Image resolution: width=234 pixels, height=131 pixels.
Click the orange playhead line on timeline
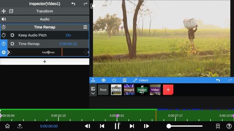[156, 116]
